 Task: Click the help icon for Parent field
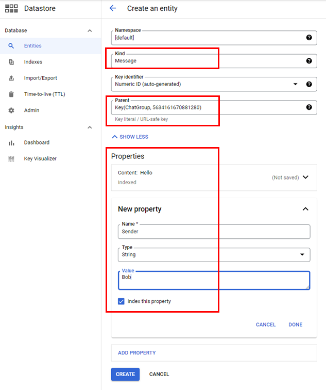(x=309, y=107)
